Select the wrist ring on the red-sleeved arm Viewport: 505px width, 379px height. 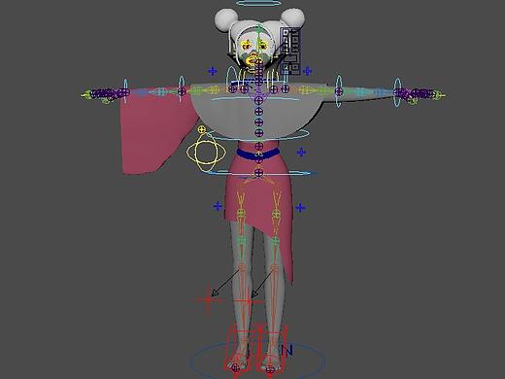(125, 90)
